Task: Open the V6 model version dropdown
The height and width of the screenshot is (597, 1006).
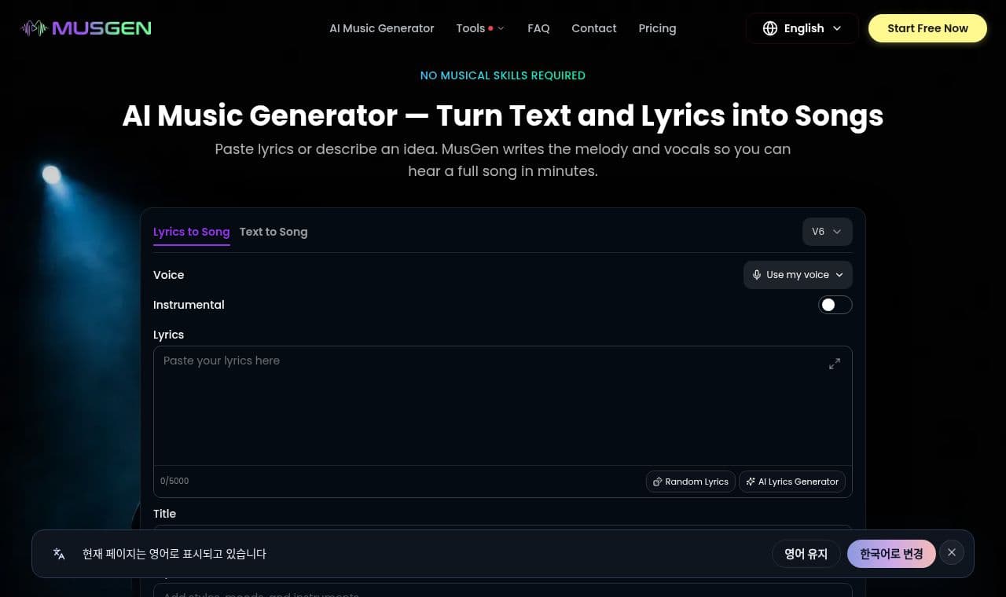Action: click(828, 232)
